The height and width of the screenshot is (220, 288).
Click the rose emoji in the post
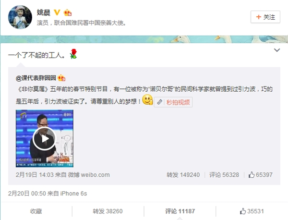[73, 54]
